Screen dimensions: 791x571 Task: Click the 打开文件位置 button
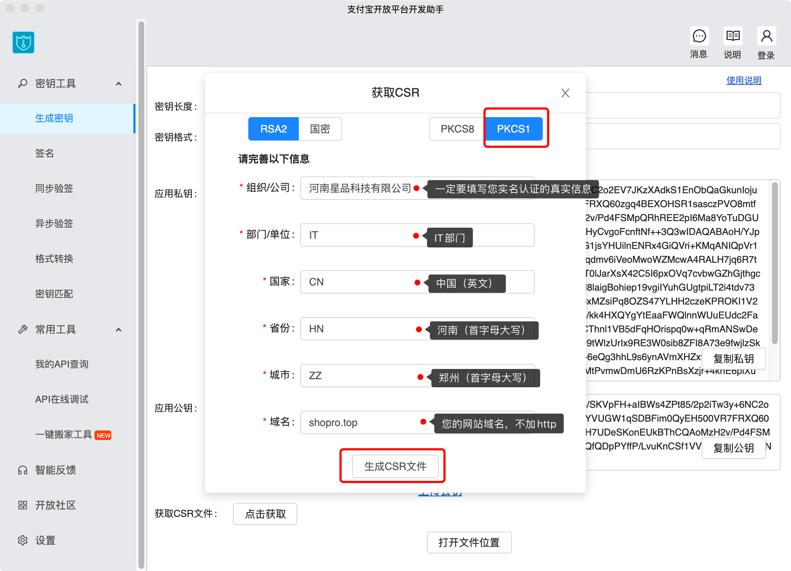pyautogui.click(x=469, y=542)
